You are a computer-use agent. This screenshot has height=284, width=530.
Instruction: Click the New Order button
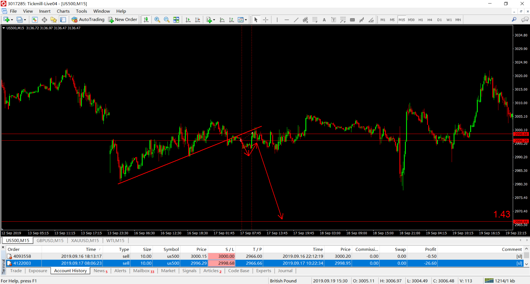click(123, 20)
